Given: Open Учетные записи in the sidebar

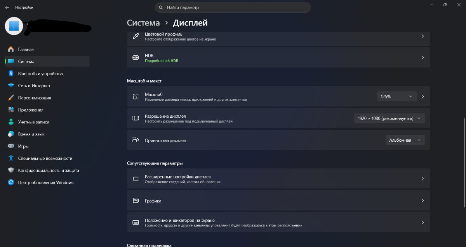Looking at the screenshot, I should (x=33, y=122).
